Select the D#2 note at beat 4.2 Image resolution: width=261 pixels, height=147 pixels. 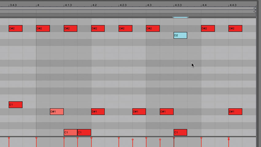click(x=98, y=29)
